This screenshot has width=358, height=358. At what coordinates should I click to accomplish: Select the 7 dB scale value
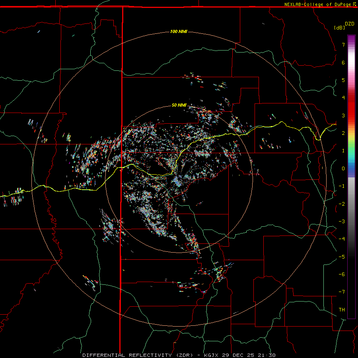343,45
